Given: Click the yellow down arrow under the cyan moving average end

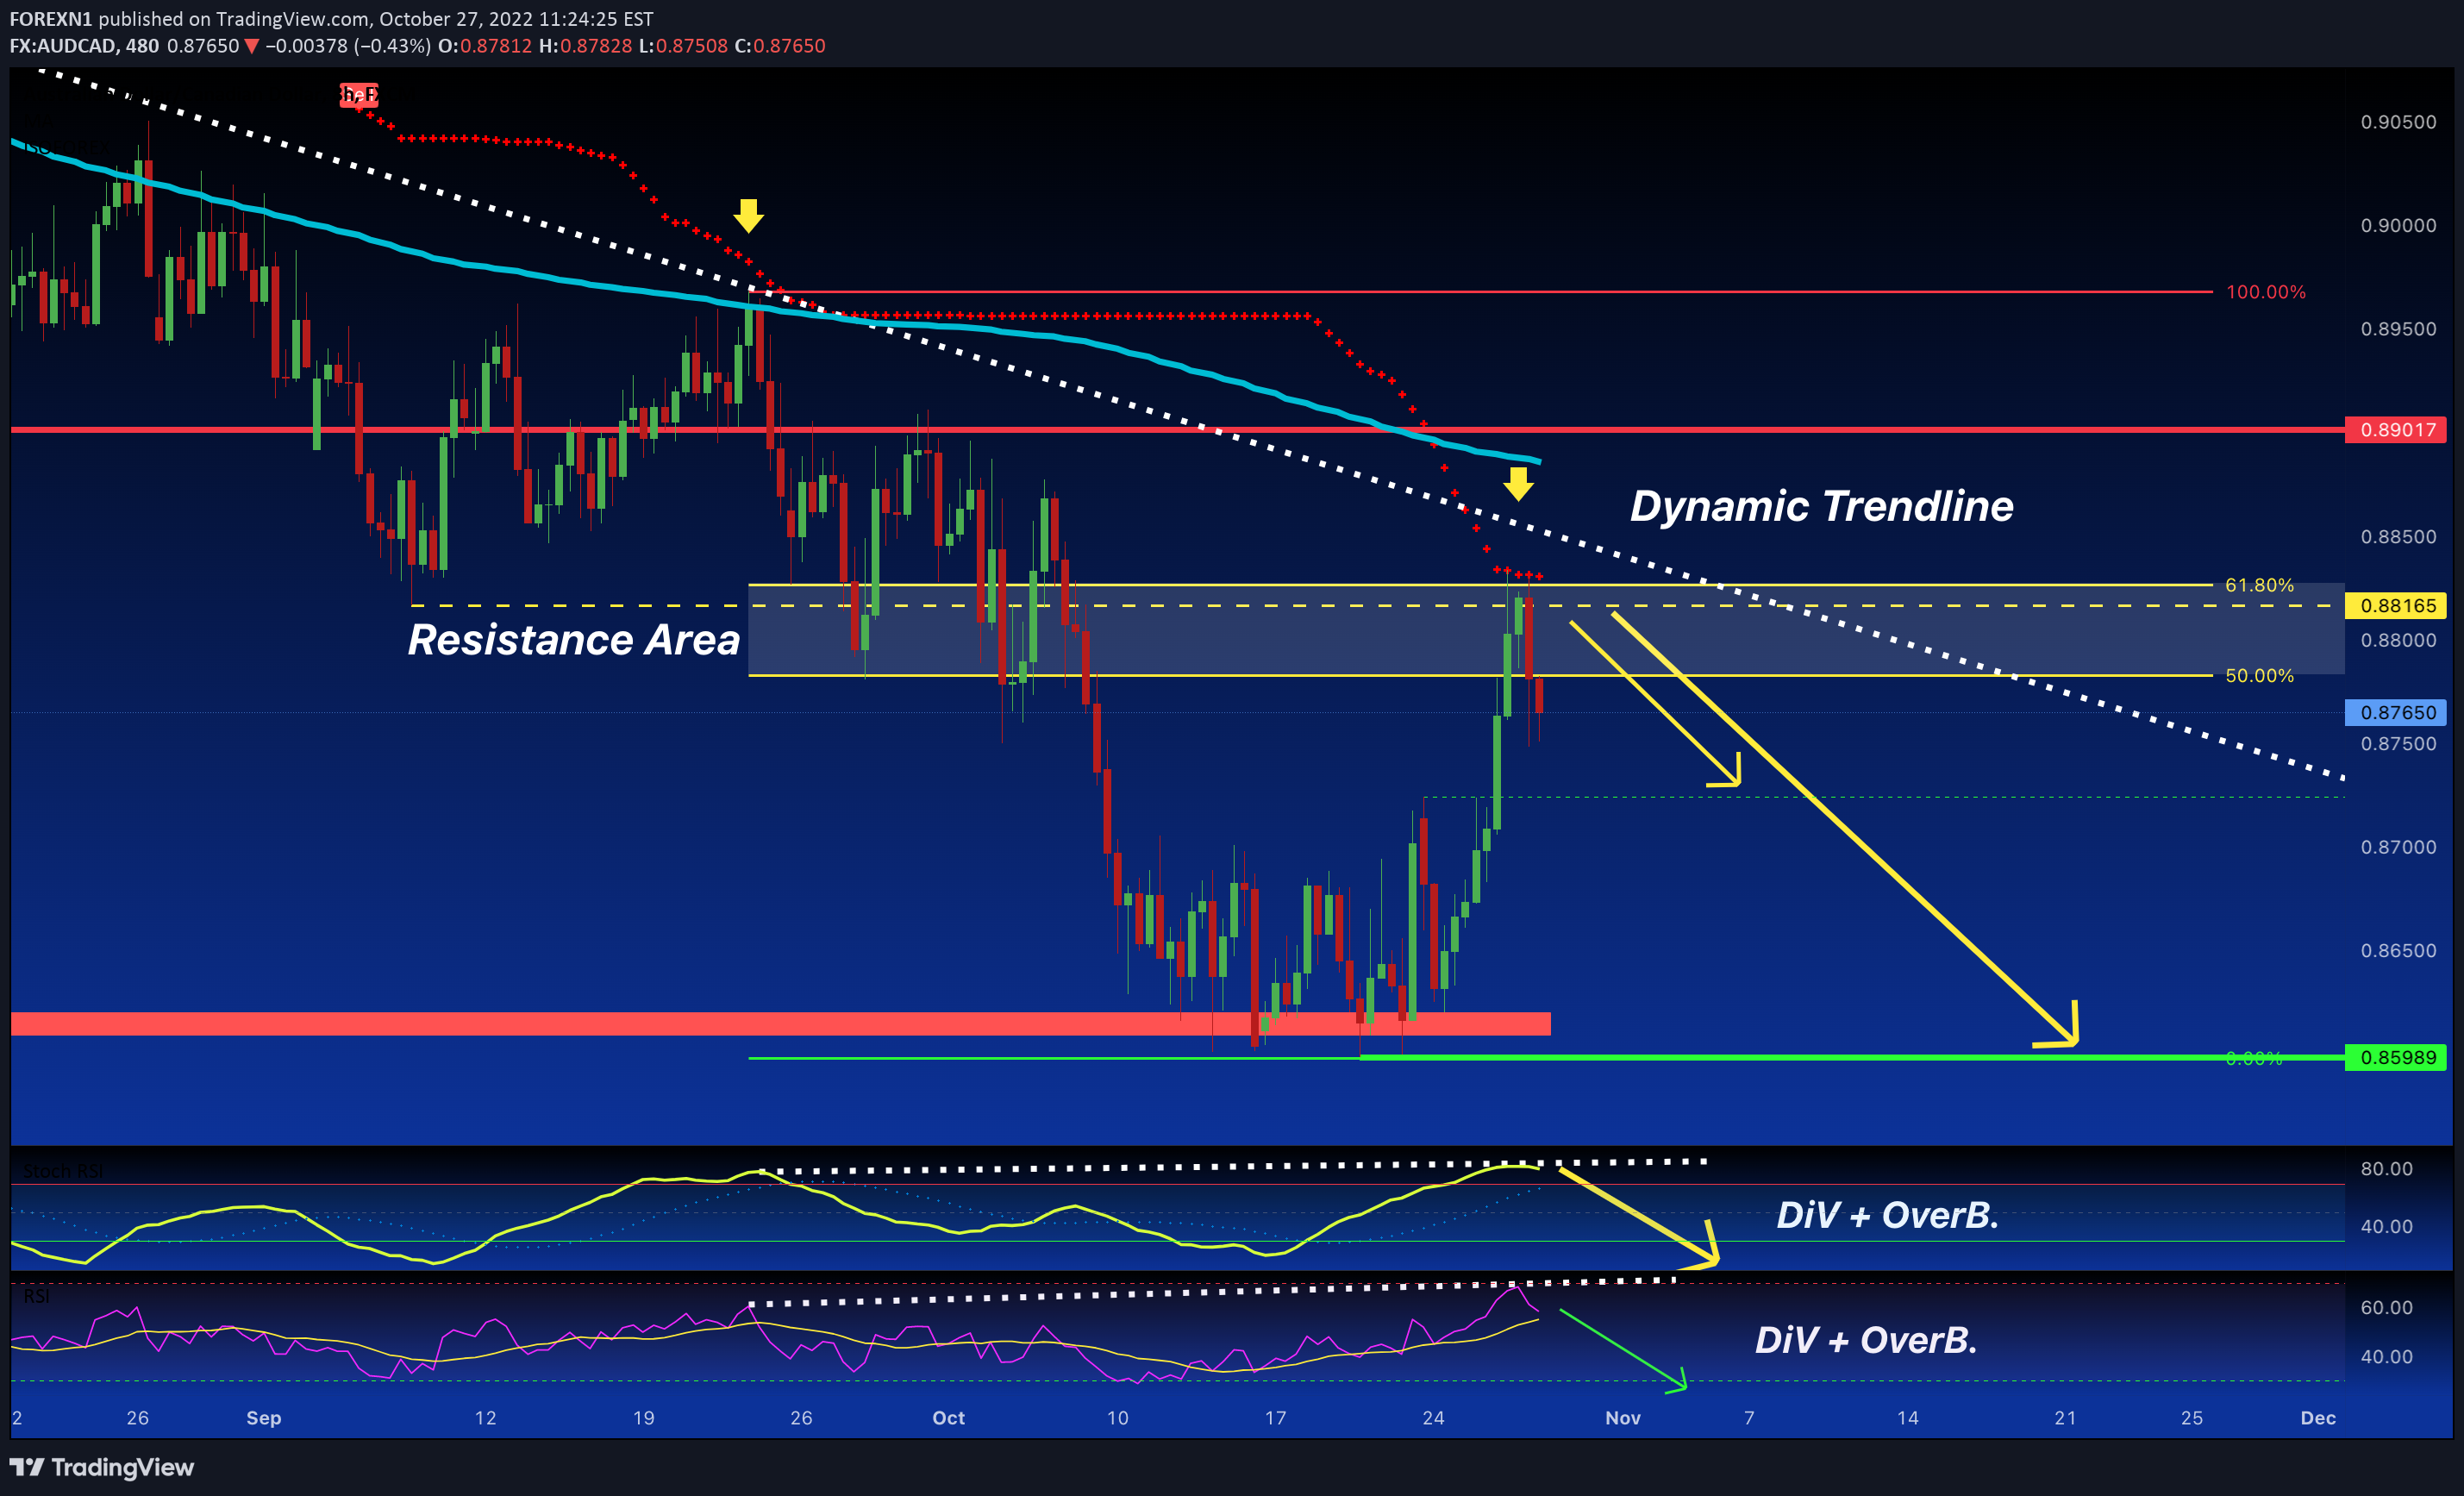Looking at the screenshot, I should point(1518,484).
